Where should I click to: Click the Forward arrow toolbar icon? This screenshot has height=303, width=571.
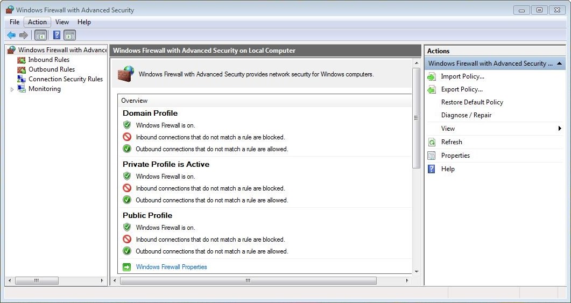point(24,36)
